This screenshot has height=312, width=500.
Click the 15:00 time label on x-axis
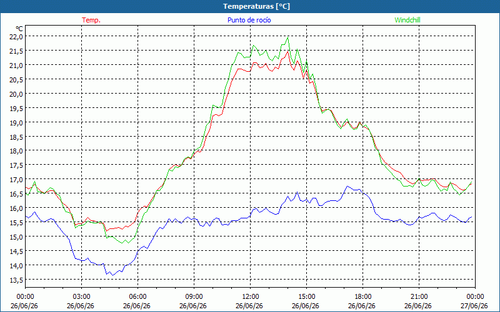(x=306, y=297)
